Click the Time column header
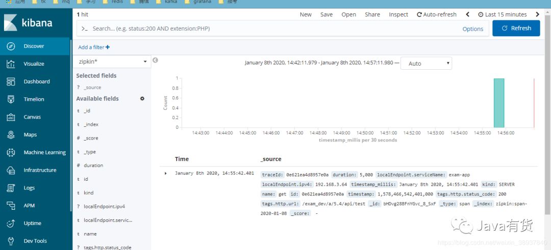 coord(182,159)
